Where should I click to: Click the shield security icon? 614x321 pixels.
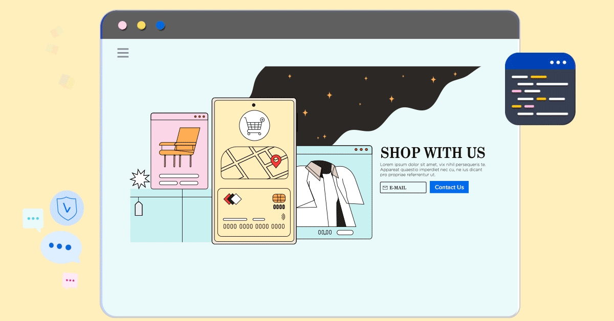67,208
